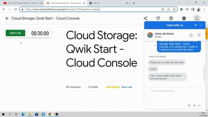
Task: Click the Rate Lab link
Action: [127, 87]
